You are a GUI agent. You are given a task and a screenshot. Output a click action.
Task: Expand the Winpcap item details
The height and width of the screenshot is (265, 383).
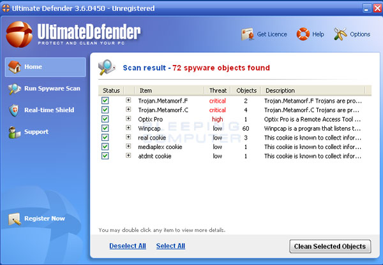click(x=128, y=128)
